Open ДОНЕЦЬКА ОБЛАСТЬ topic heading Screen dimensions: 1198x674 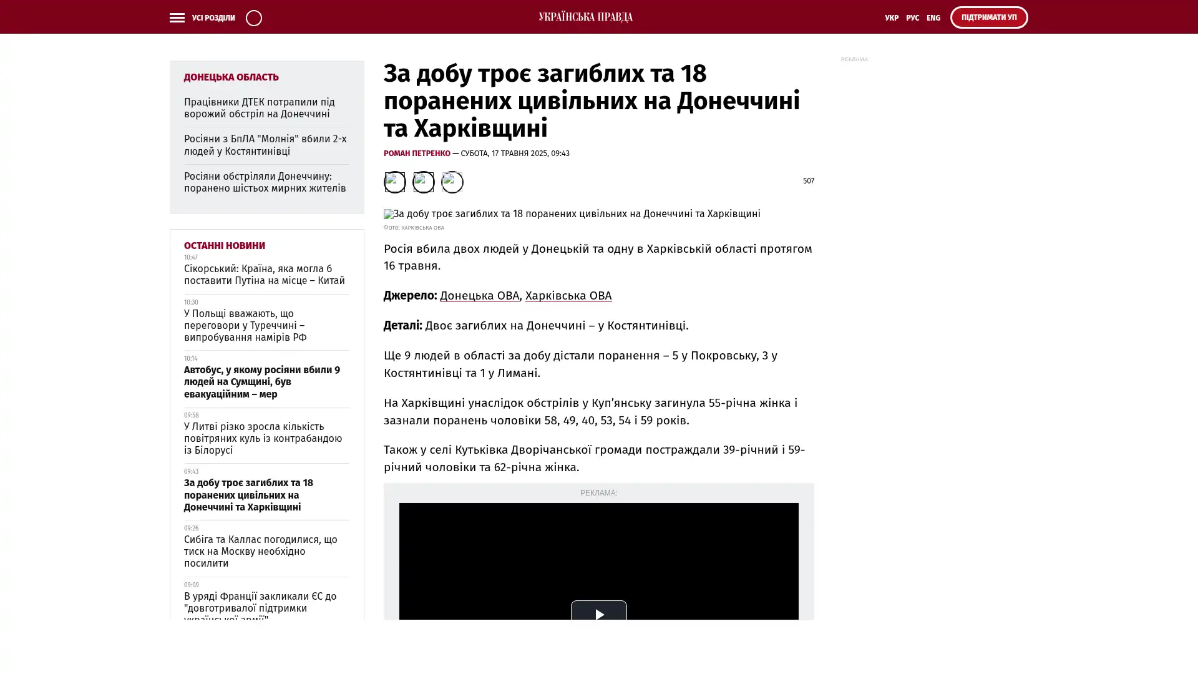(x=231, y=77)
